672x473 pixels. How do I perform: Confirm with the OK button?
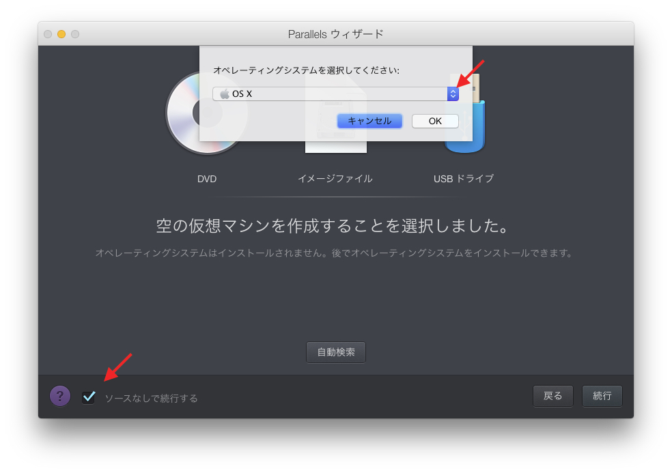click(x=435, y=121)
